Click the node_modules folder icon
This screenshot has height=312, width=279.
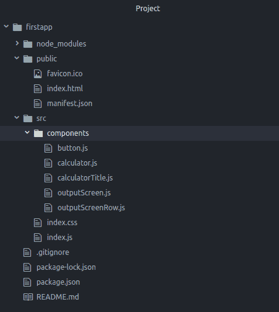(28, 44)
